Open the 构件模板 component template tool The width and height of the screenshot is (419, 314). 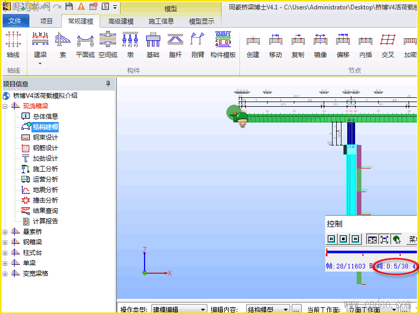(223, 44)
